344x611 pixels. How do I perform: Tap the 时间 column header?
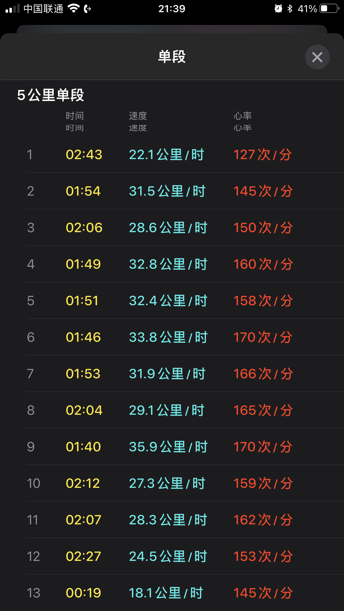pos(75,116)
